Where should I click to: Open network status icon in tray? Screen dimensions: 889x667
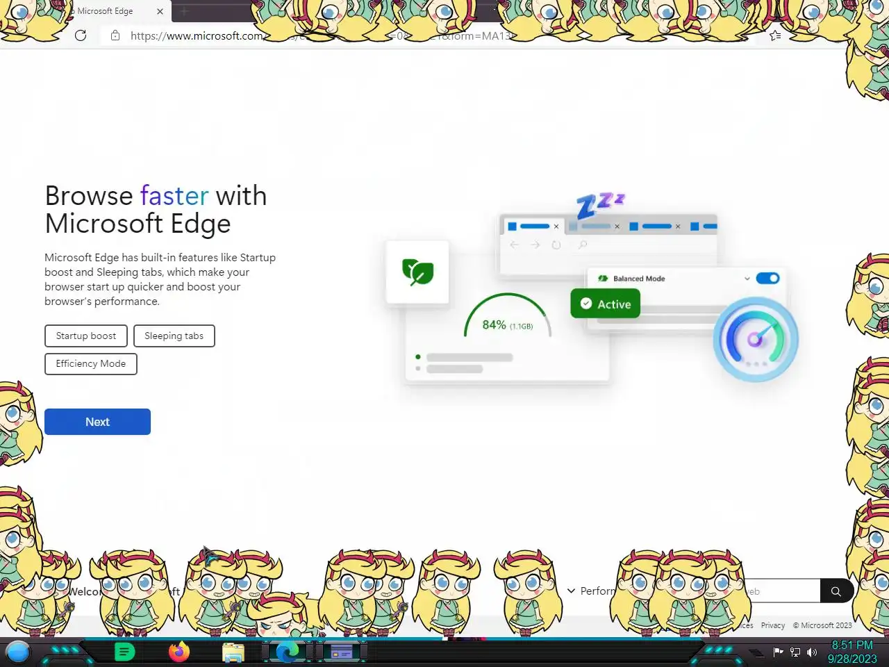pos(795,652)
